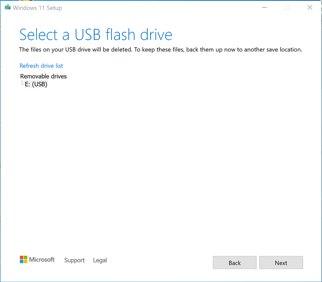Maximize the setup window
The image size is (322, 282).
click(287, 7)
